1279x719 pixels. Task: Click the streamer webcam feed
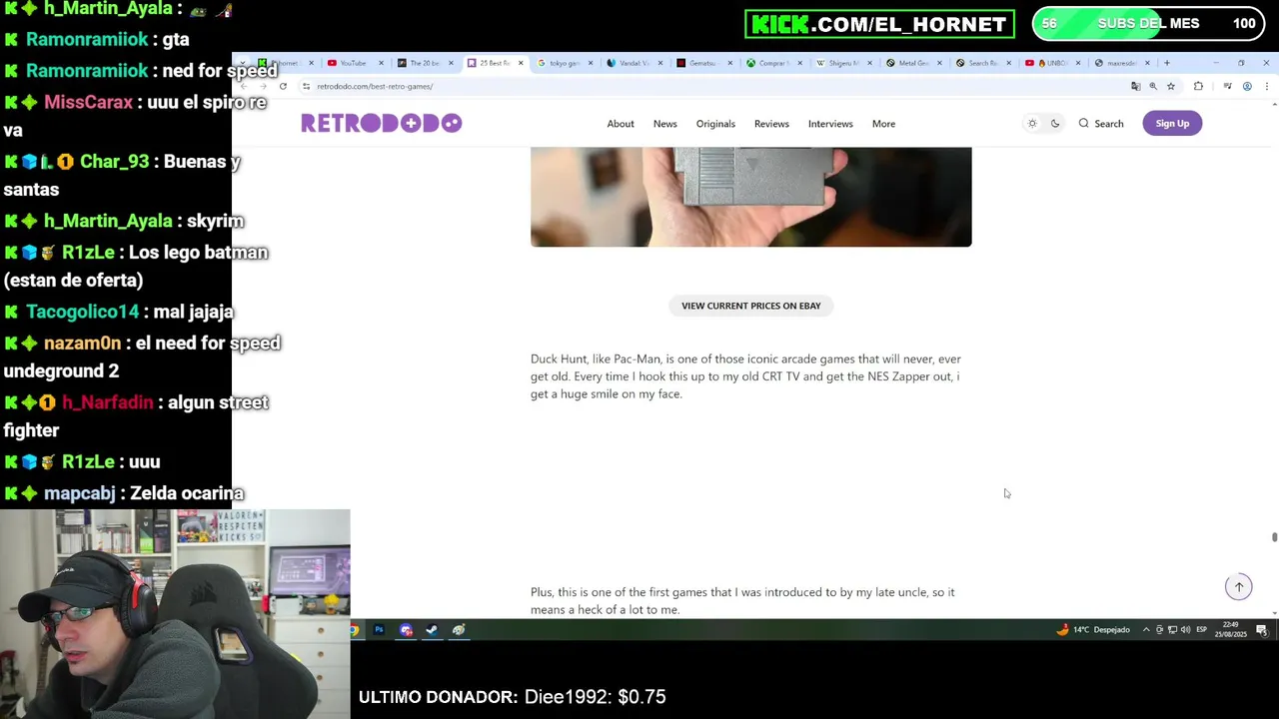coord(175,613)
